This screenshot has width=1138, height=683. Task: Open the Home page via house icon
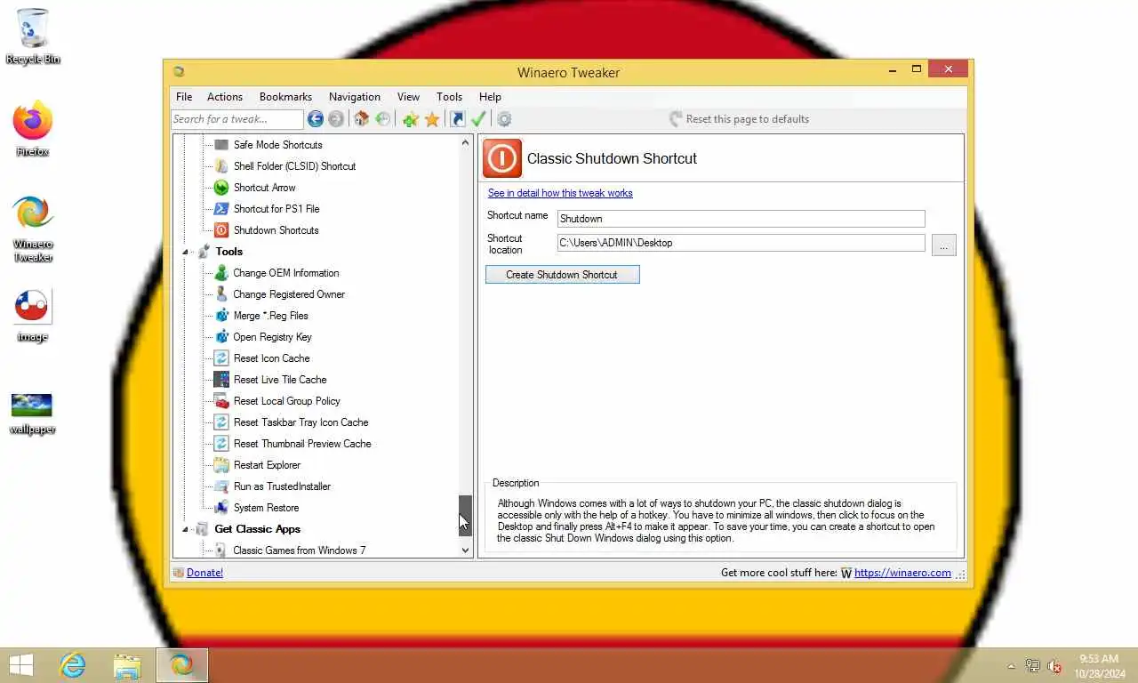coord(362,119)
